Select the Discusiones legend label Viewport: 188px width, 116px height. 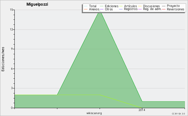pyautogui.click(x=151, y=6)
